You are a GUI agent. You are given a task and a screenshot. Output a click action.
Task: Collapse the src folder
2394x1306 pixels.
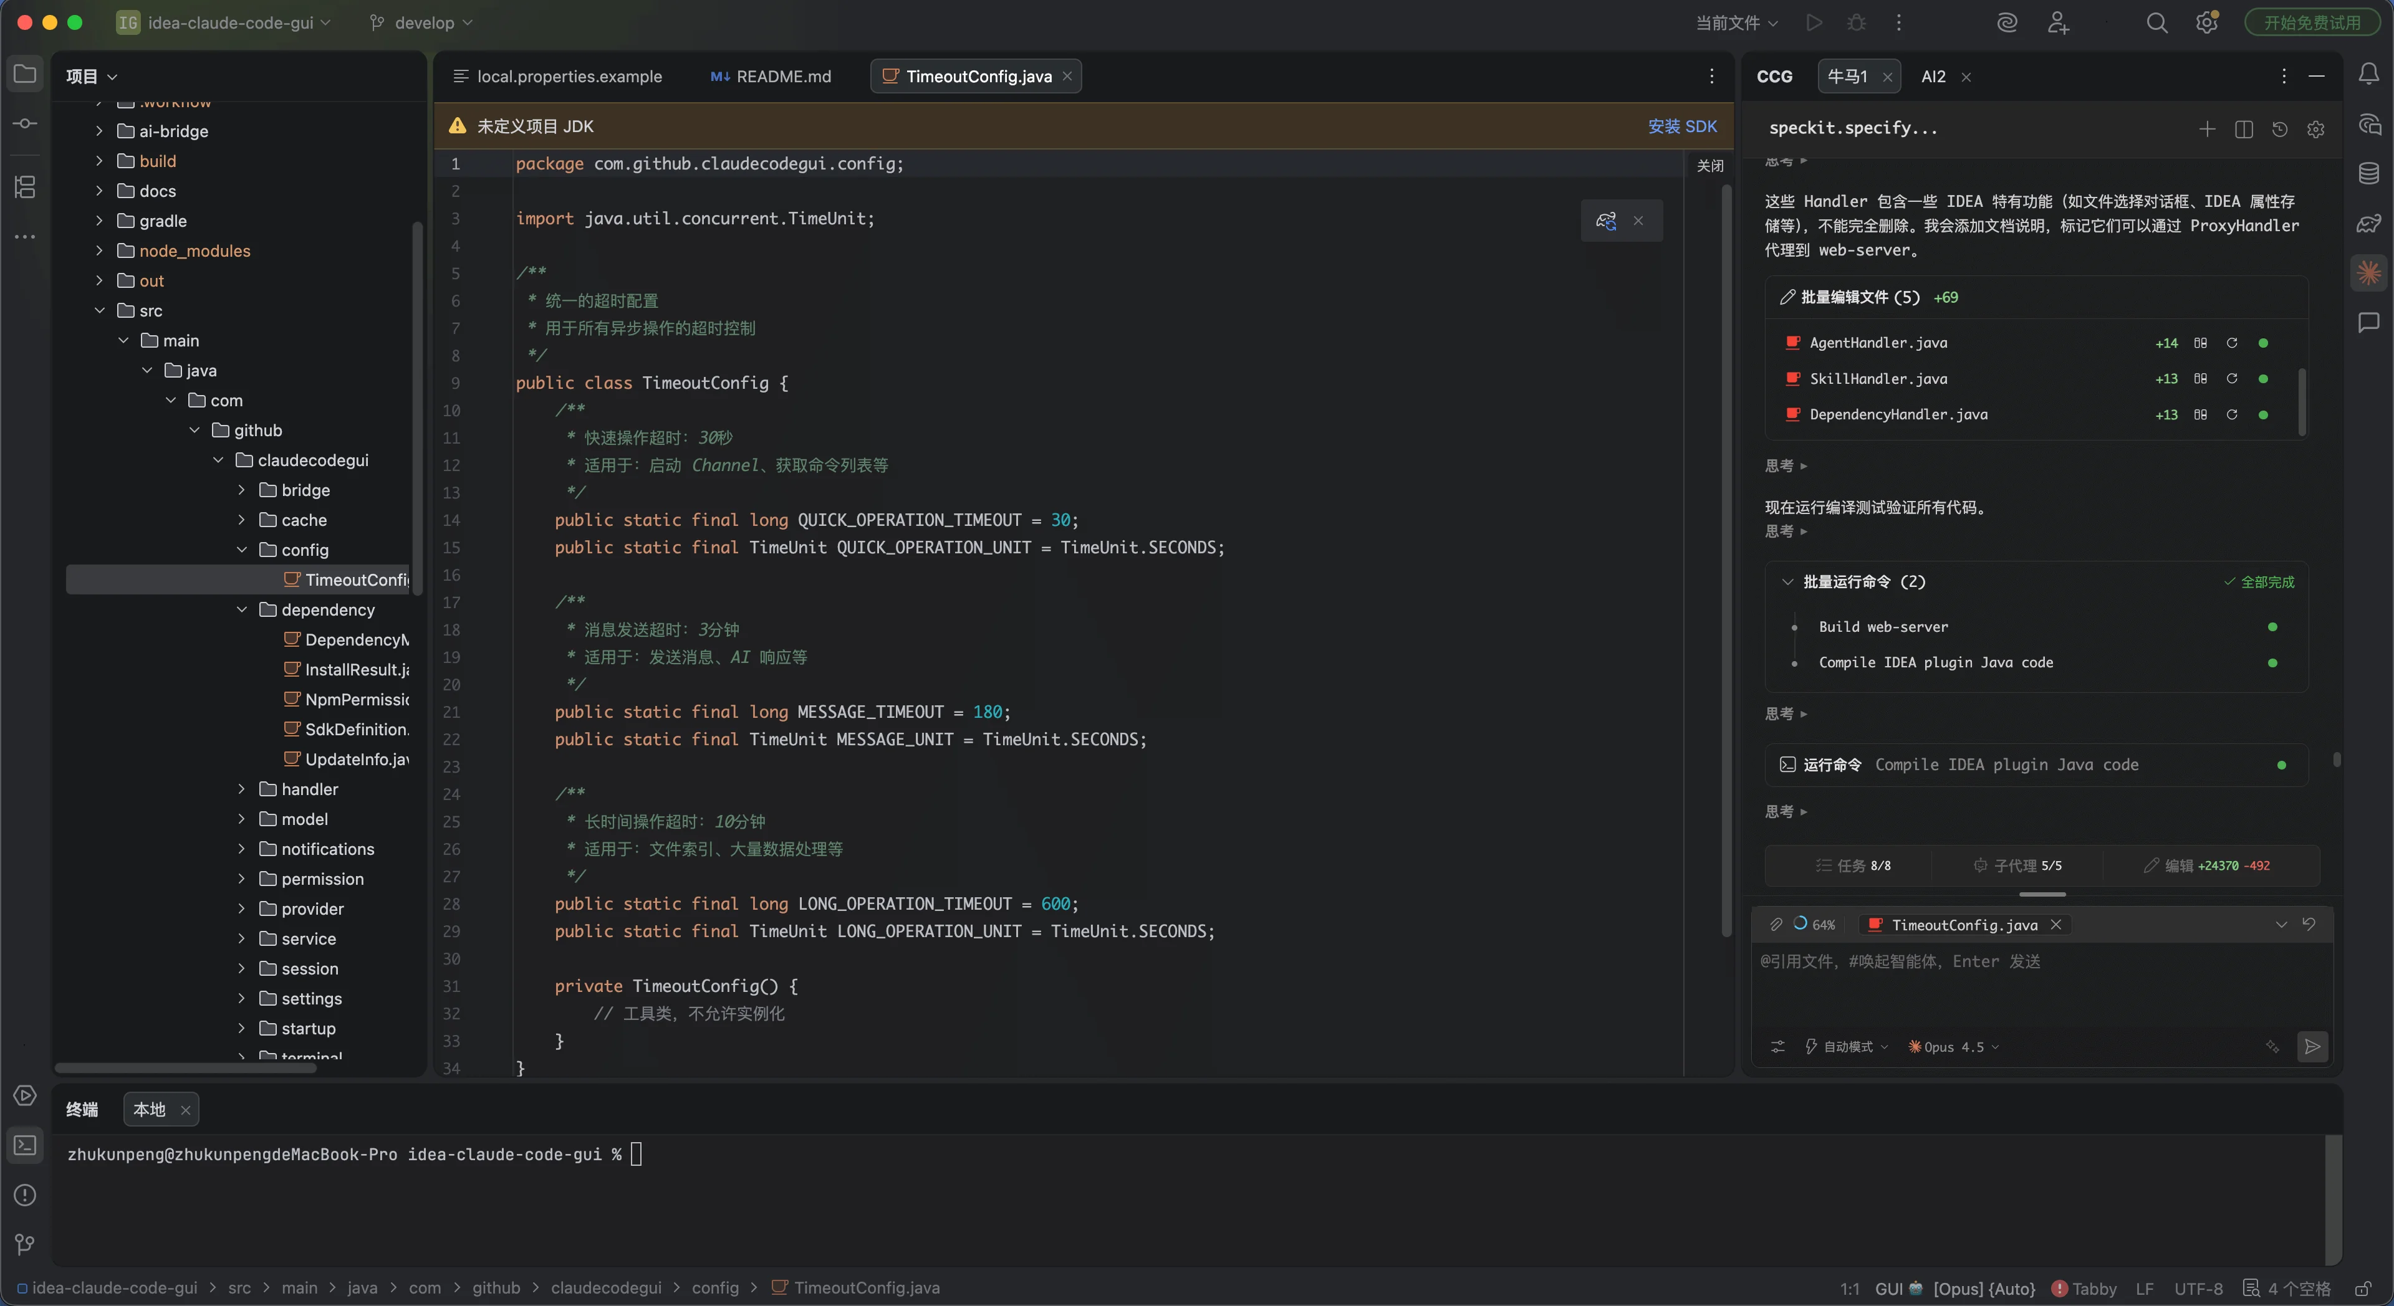pyautogui.click(x=100, y=310)
